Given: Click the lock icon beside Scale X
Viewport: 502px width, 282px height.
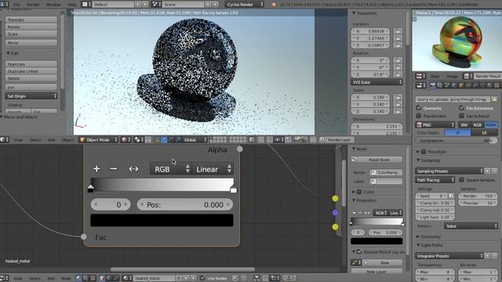Looking at the screenshot, I should pyautogui.click(x=398, y=97).
